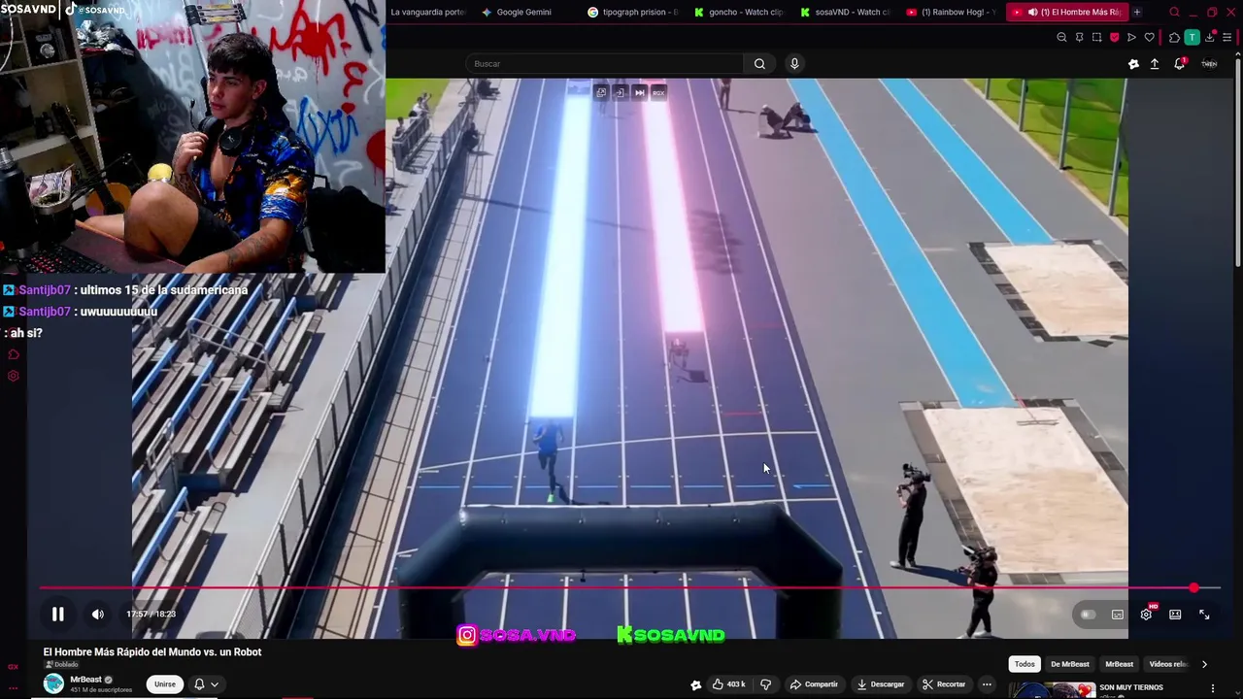This screenshot has width=1243, height=699.
Task: Open more actions three dots menu
Action: [x=987, y=684]
